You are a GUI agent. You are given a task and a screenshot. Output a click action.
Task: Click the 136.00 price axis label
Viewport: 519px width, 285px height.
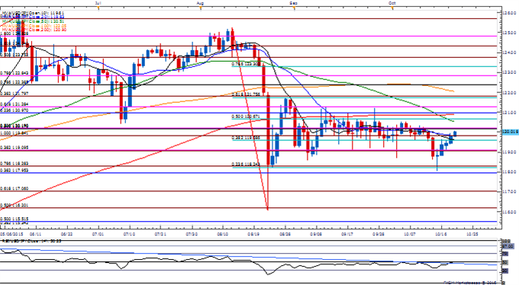pyautogui.click(x=510, y=13)
